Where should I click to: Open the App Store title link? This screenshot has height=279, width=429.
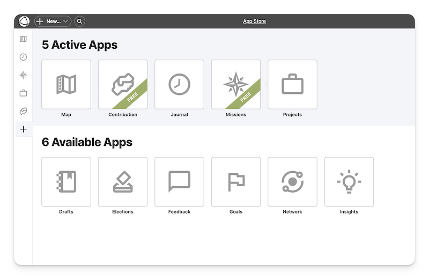pos(254,21)
